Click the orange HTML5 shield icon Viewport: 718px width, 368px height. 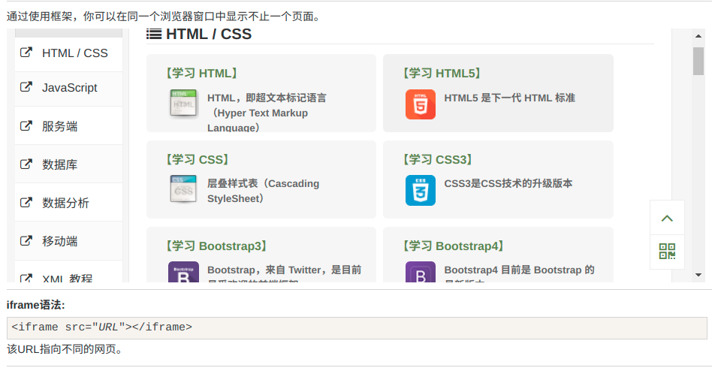pyautogui.click(x=421, y=104)
